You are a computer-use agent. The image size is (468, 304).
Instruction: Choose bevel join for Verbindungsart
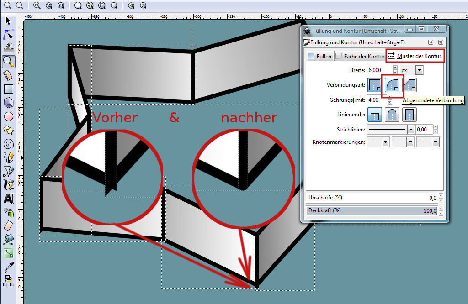click(x=409, y=85)
